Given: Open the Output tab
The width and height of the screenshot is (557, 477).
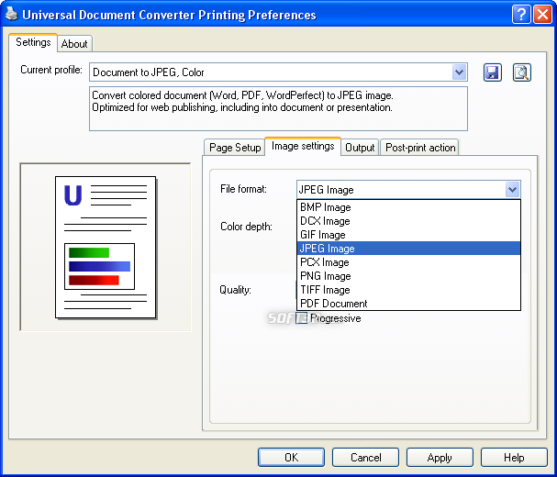Looking at the screenshot, I should (x=360, y=148).
